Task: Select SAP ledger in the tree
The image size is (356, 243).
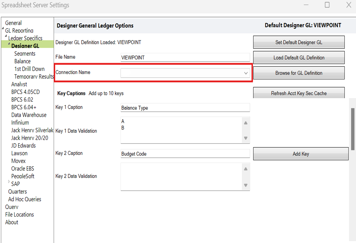Action: (x=15, y=184)
